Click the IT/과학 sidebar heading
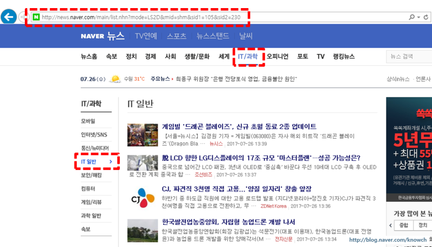Image resolution: width=432 pixels, height=247 pixels. tap(91, 104)
